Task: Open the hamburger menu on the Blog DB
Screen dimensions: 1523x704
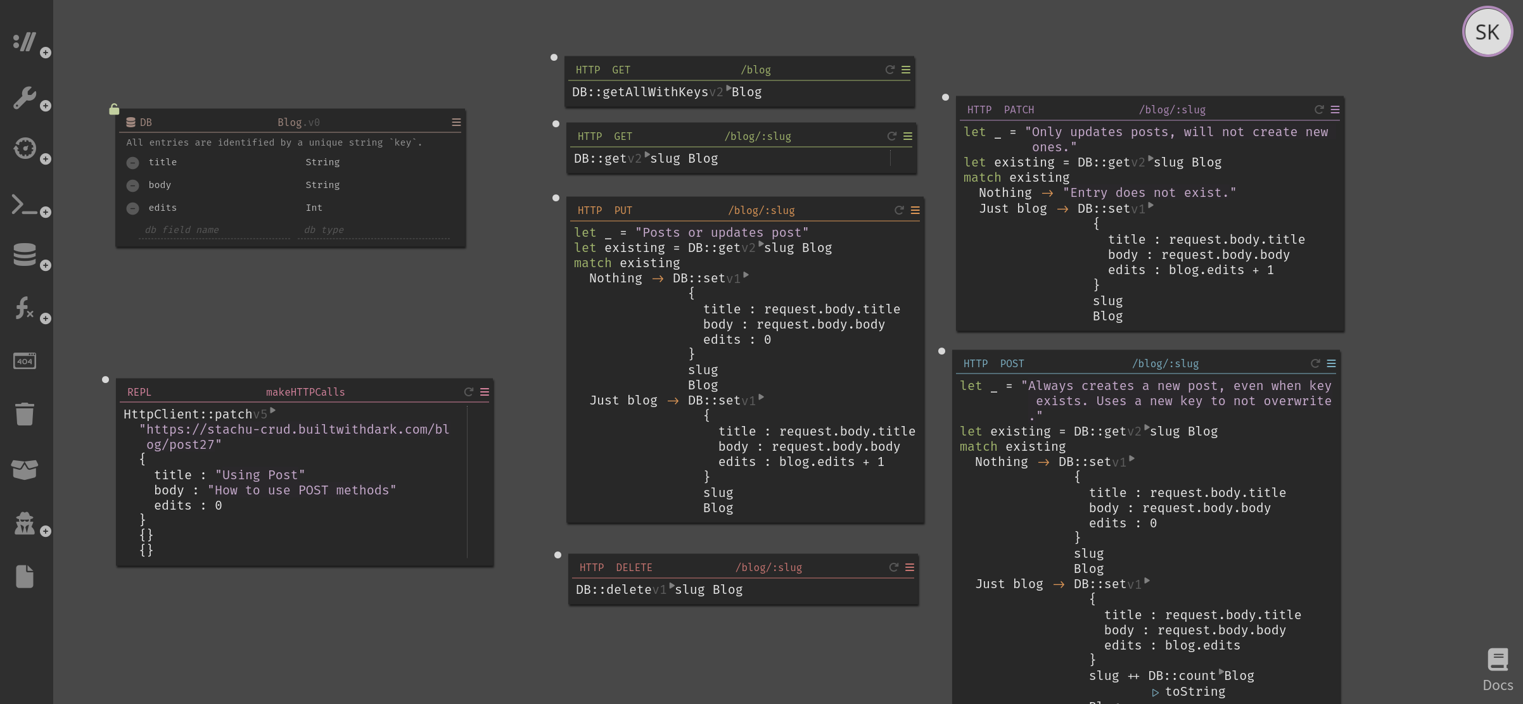Action: (456, 122)
